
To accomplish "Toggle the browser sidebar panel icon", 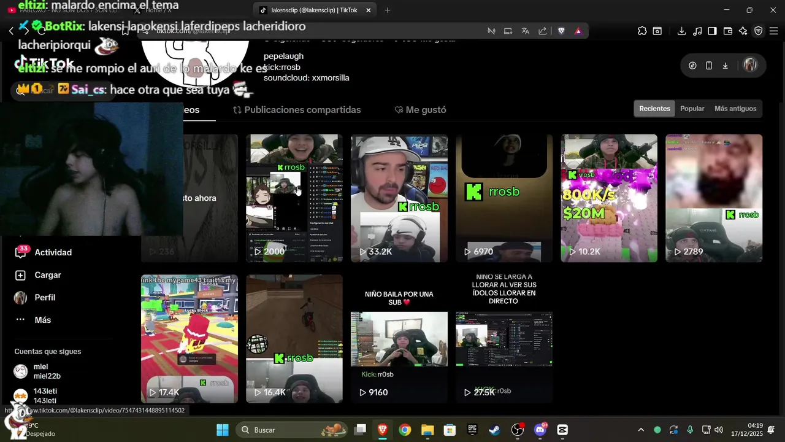I will (712, 31).
